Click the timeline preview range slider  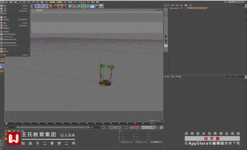[x=53, y=127]
